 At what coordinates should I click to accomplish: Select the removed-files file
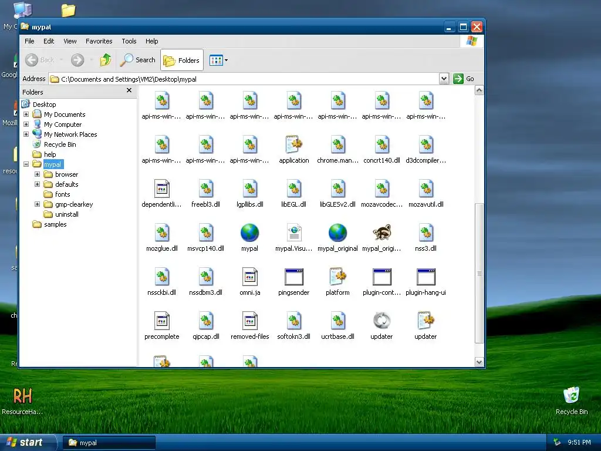pyautogui.click(x=249, y=321)
